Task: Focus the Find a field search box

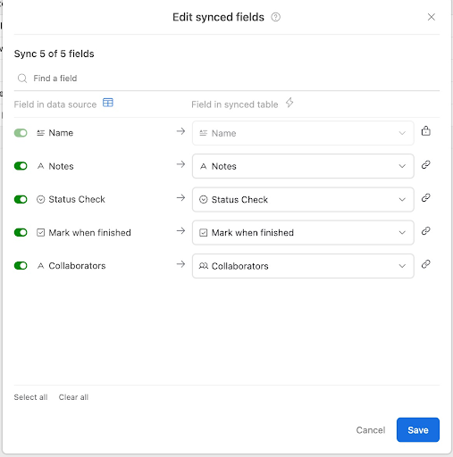Action: pyautogui.click(x=226, y=79)
